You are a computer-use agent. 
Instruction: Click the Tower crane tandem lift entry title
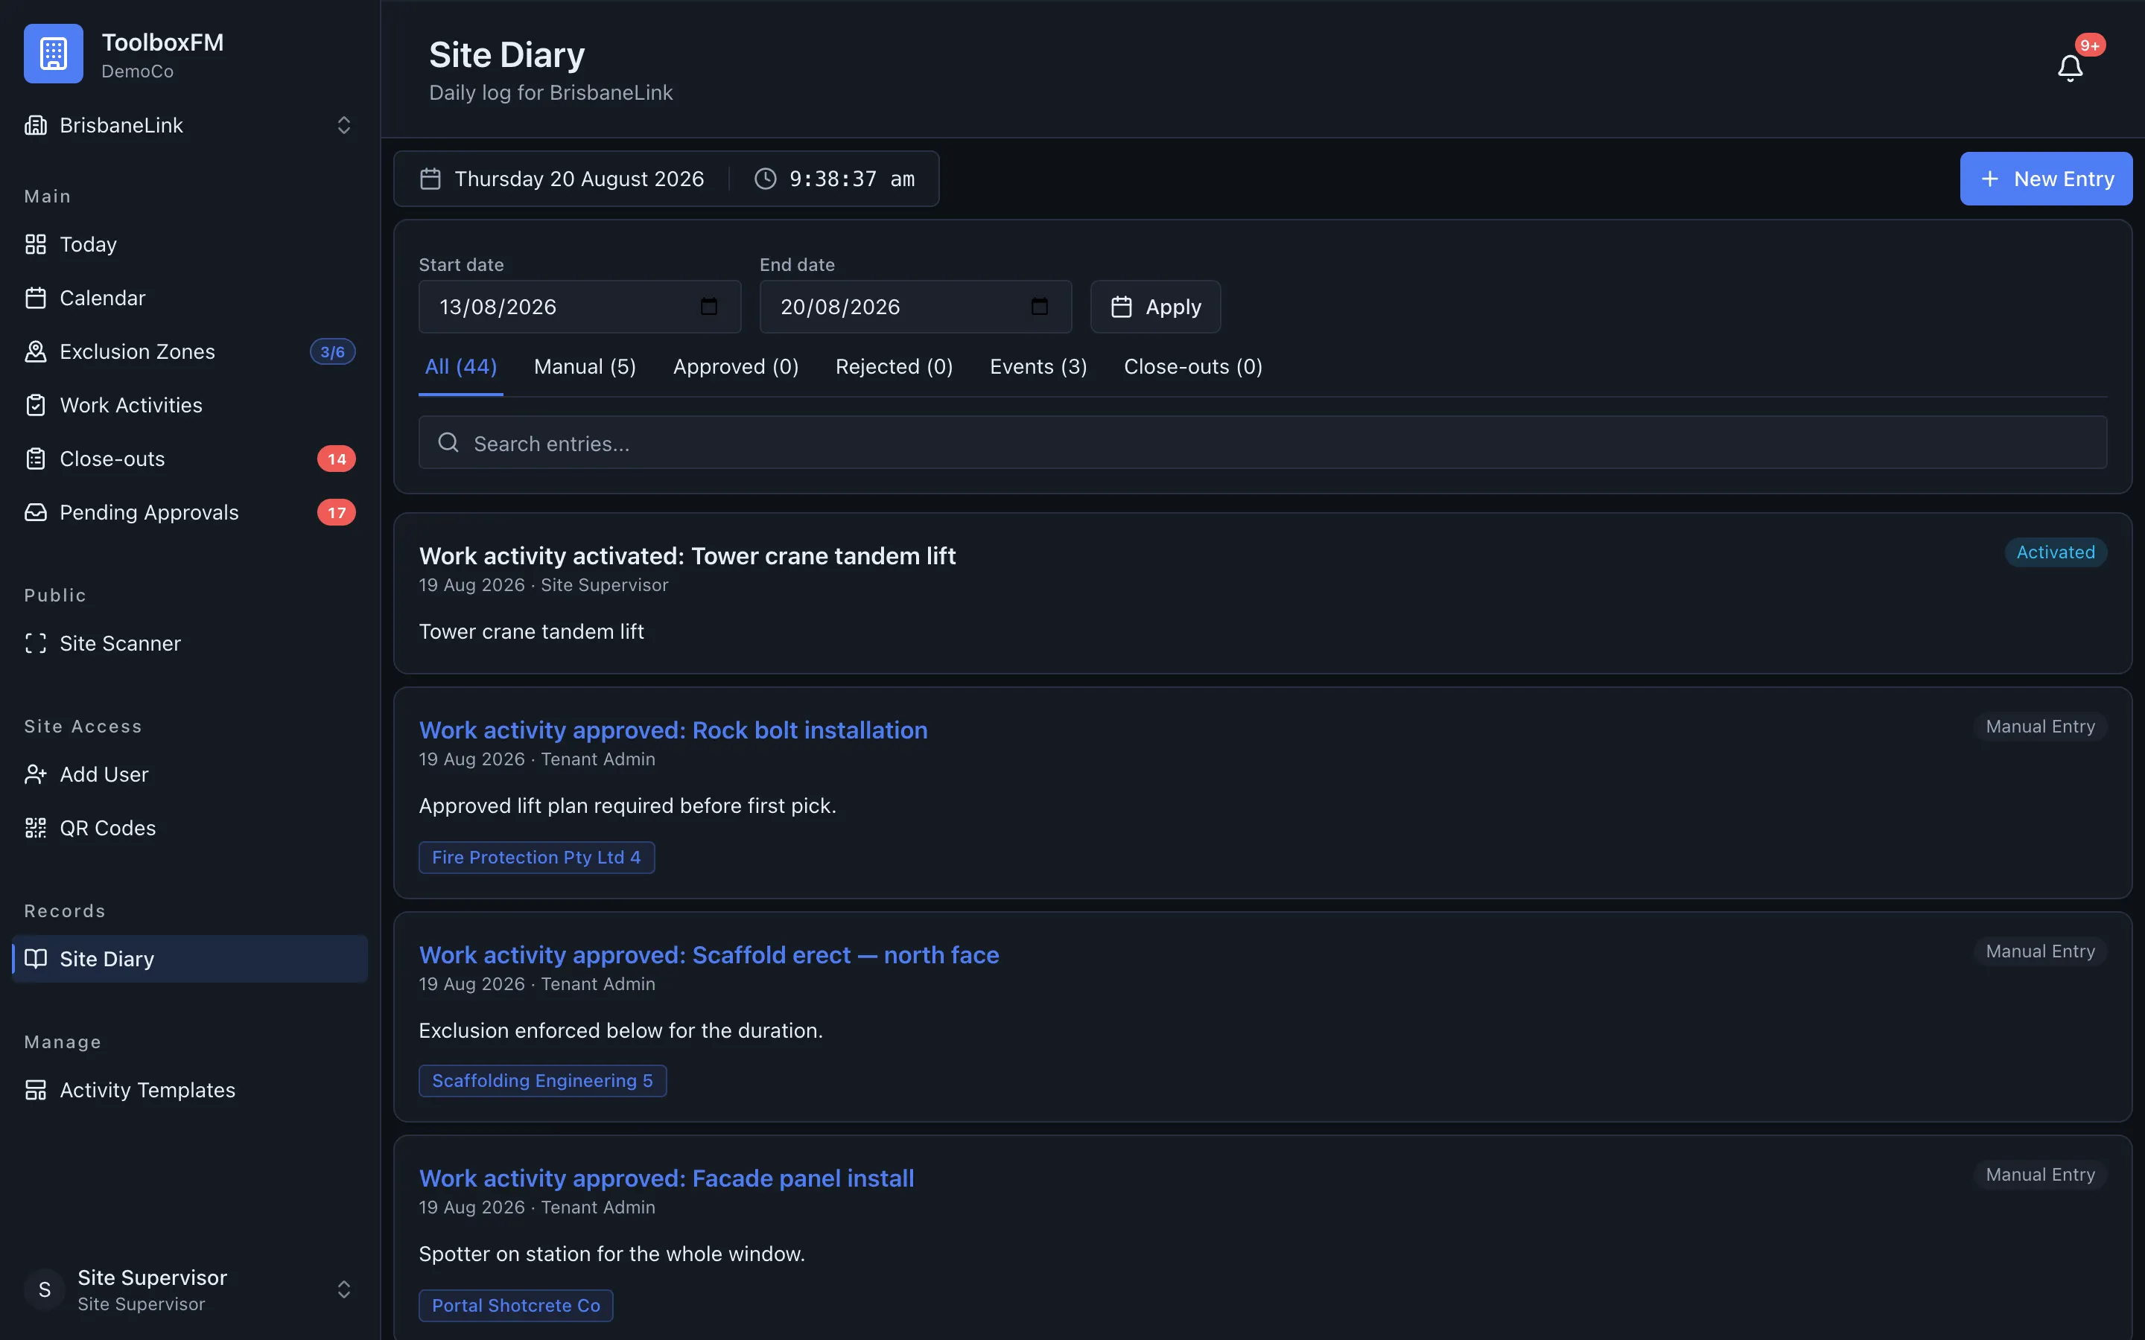[687, 557]
